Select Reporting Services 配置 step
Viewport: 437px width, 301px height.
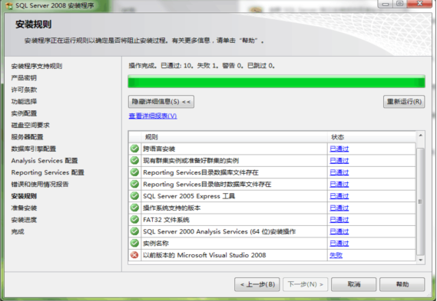click(48, 172)
